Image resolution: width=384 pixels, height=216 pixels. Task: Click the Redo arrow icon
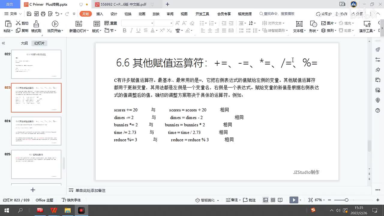pyautogui.click(x=67, y=14)
